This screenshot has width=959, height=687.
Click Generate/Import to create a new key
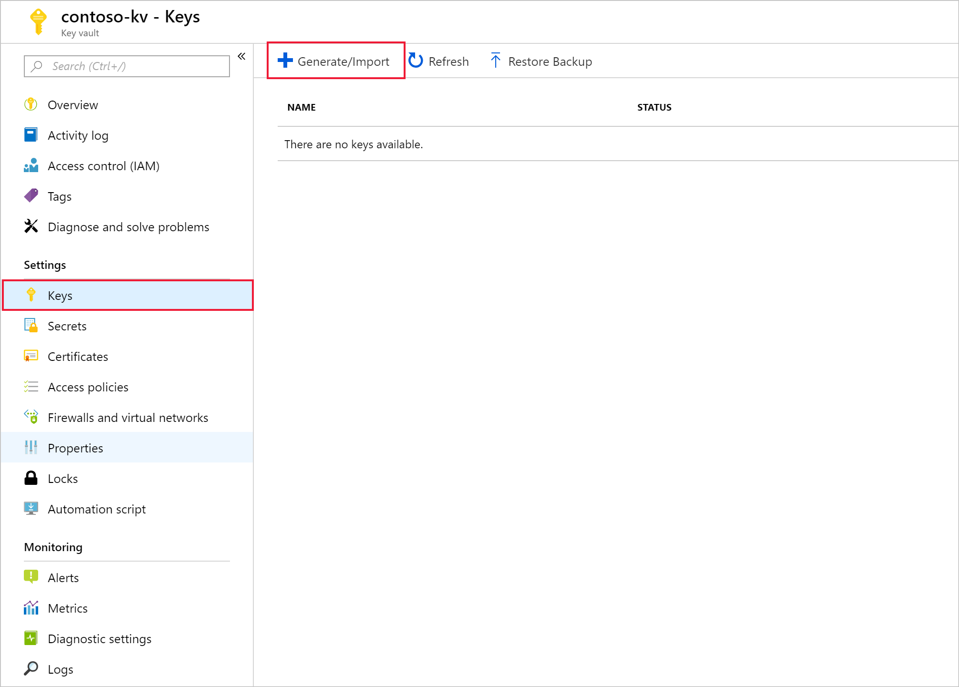click(334, 61)
